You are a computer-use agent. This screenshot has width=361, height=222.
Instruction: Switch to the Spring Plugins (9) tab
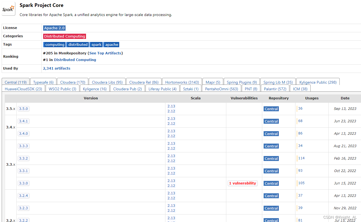pyautogui.click(x=242, y=82)
